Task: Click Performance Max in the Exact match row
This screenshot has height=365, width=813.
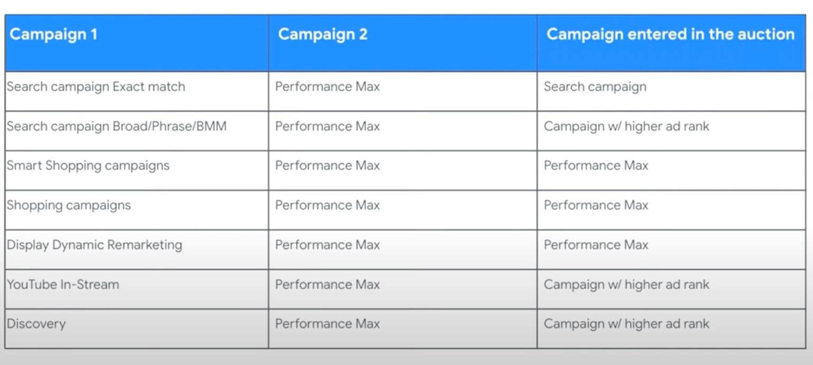Action: click(327, 87)
